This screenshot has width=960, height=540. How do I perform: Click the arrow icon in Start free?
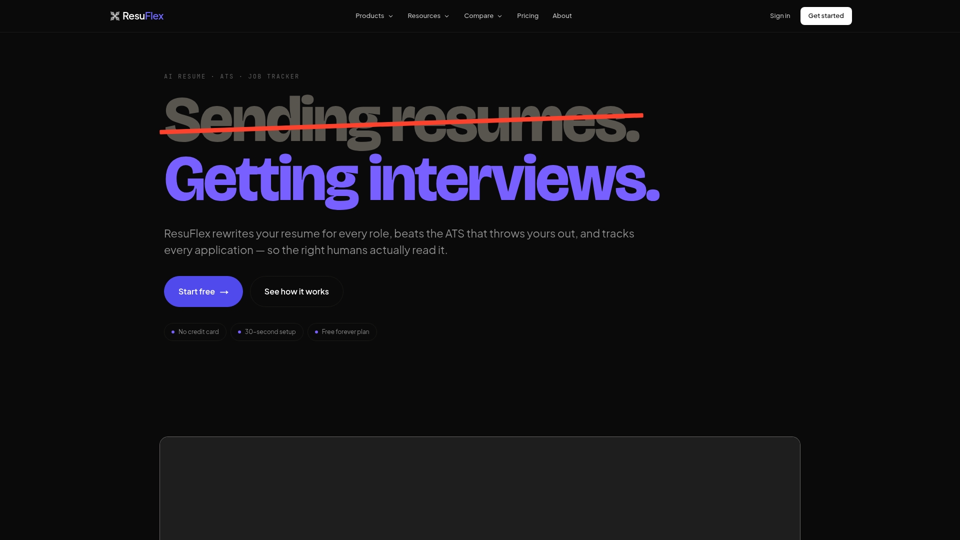224,292
